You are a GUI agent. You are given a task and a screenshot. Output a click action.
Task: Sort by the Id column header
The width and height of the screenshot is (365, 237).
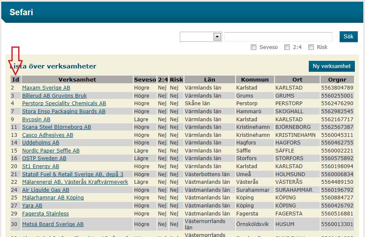pyautogui.click(x=16, y=79)
